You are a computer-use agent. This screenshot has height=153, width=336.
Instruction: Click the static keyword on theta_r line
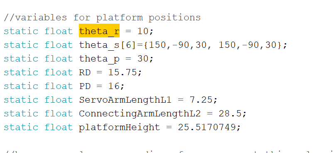click(21, 31)
